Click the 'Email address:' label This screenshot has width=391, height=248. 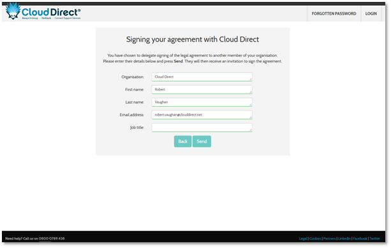click(131, 115)
